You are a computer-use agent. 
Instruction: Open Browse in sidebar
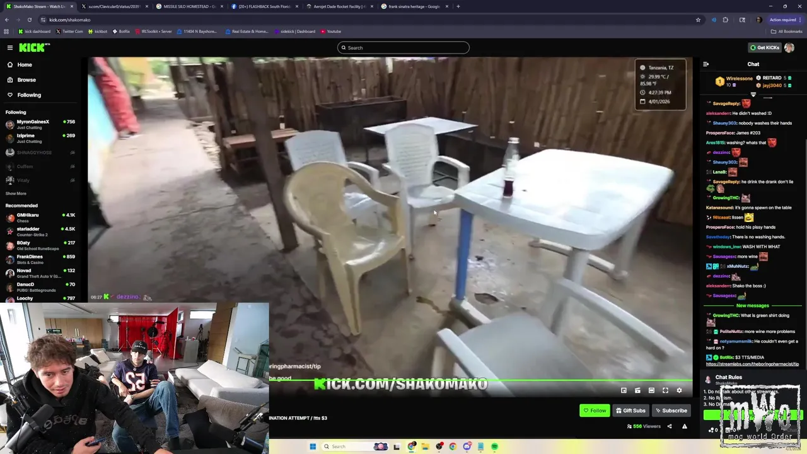coord(26,79)
